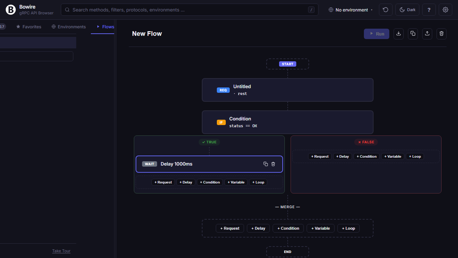Image resolution: width=458 pixels, height=258 pixels.
Task: Click the search methods and filters field
Action: 190,10
